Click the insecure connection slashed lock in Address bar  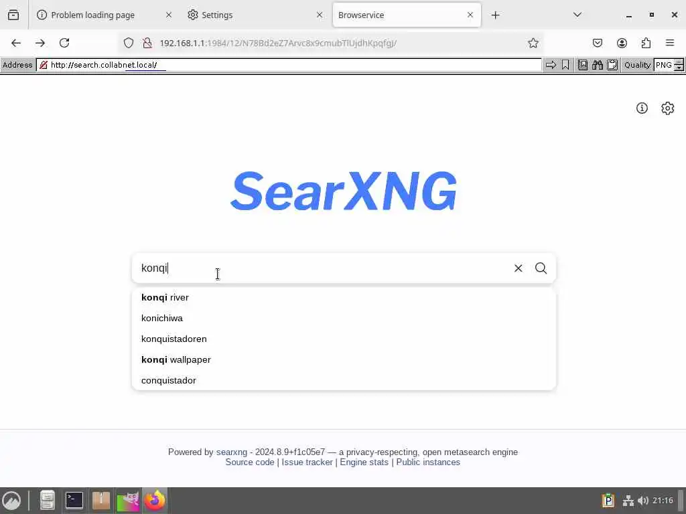[x=44, y=65]
